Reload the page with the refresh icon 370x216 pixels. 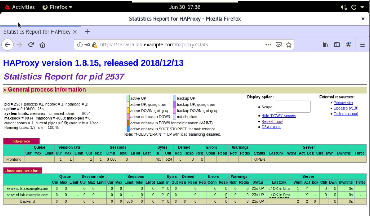31,45
